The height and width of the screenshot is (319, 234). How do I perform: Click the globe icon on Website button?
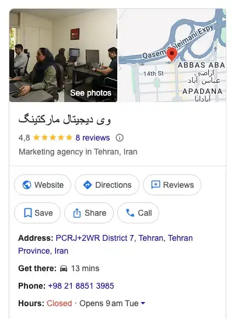coord(27,185)
